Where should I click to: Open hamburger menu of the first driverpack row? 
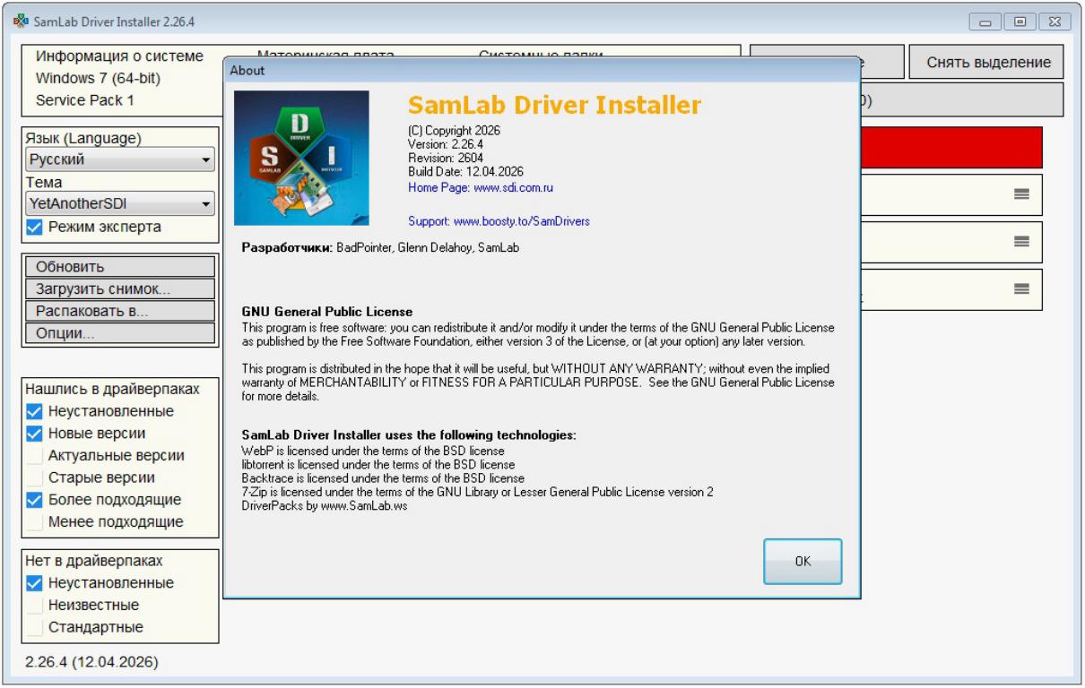click(x=1020, y=194)
